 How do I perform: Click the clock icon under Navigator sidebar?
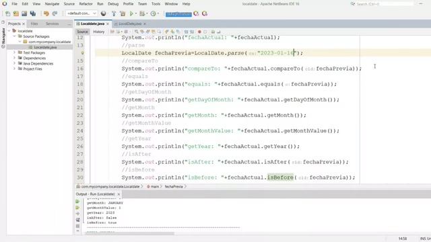[x=3, y=46]
